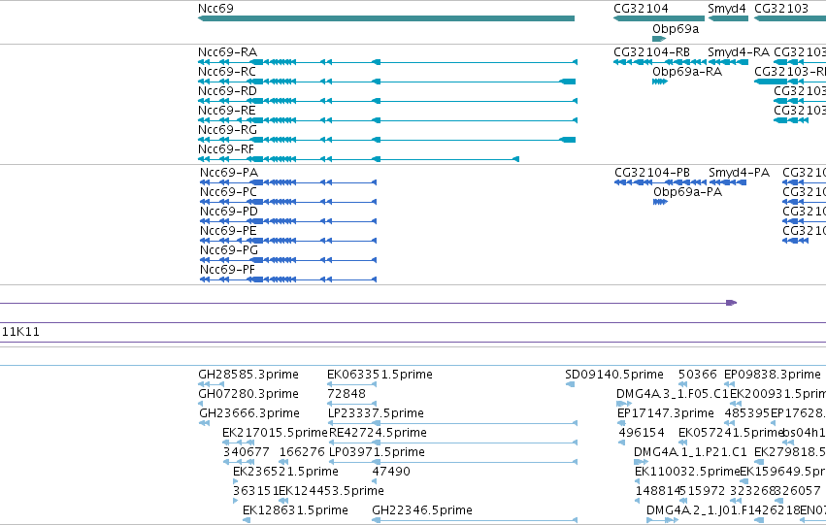Open the CG32104-PB protein label

(x=652, y=173)
